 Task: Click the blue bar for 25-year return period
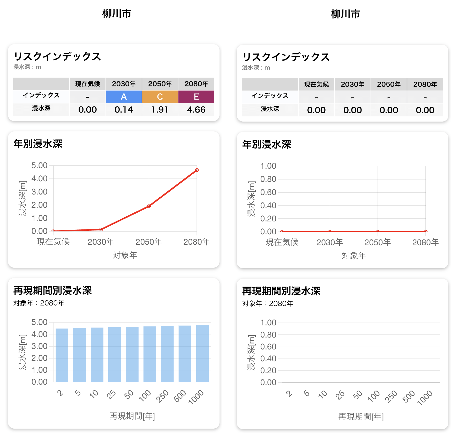coord(115,354)
